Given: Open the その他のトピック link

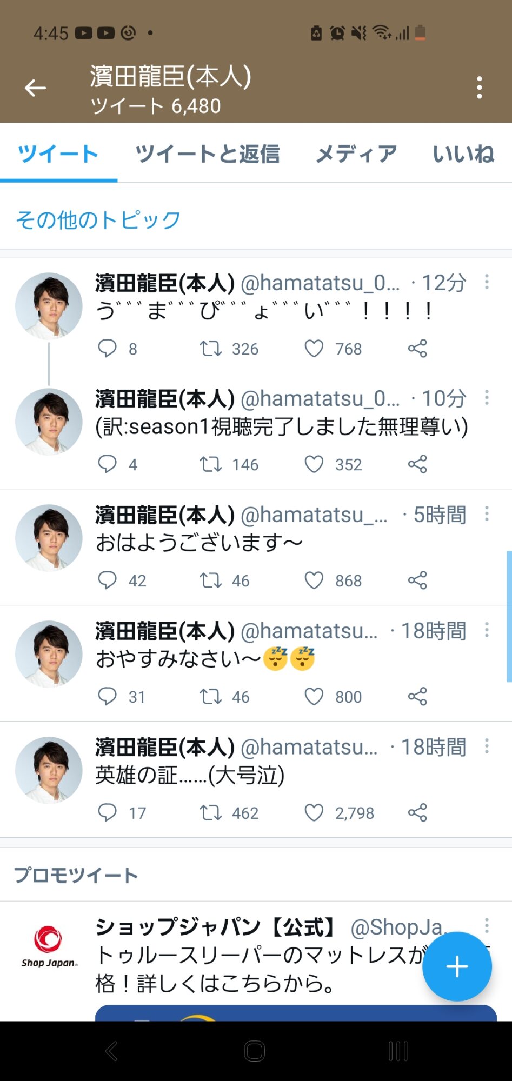Looking at the screenshot, I should pyautogui.click(x=98, y=220).
